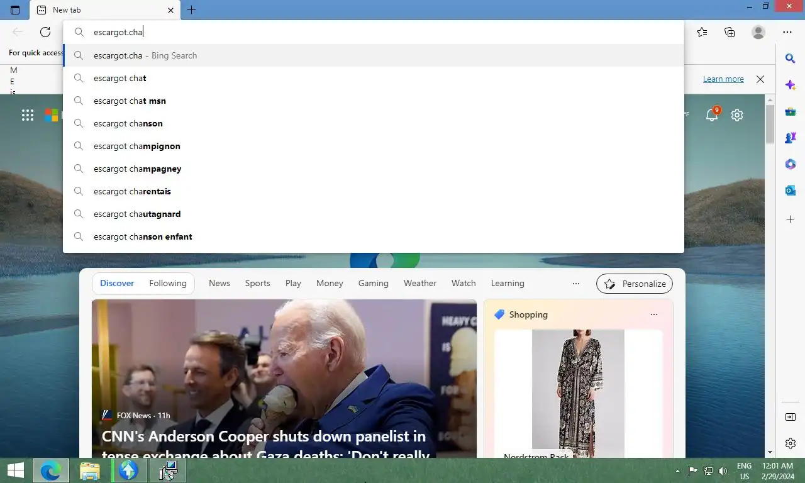Choose the 'escargot chautagnard' suggestion
The height and width of the screenshot is (483, 805).
click(x=374, y=214)
